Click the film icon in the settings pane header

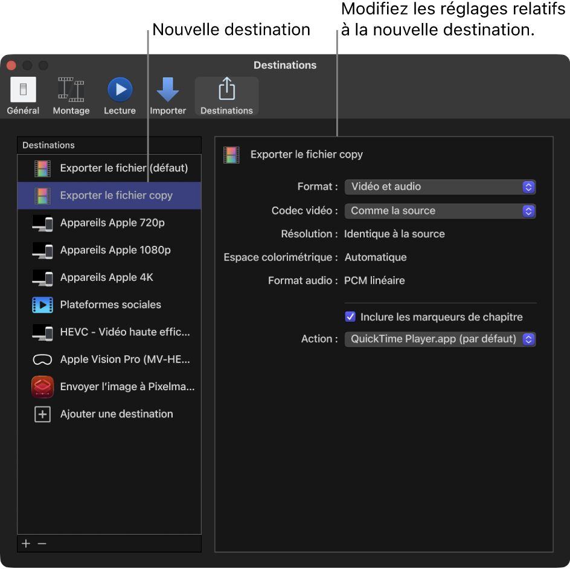[232, 155]
